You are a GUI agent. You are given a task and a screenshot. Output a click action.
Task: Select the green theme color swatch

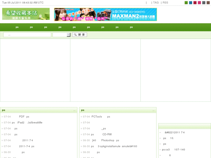click(186, 3)
